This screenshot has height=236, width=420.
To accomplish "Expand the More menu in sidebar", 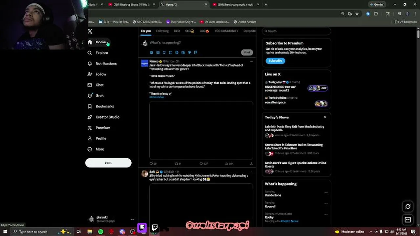I will coord(96,149).
